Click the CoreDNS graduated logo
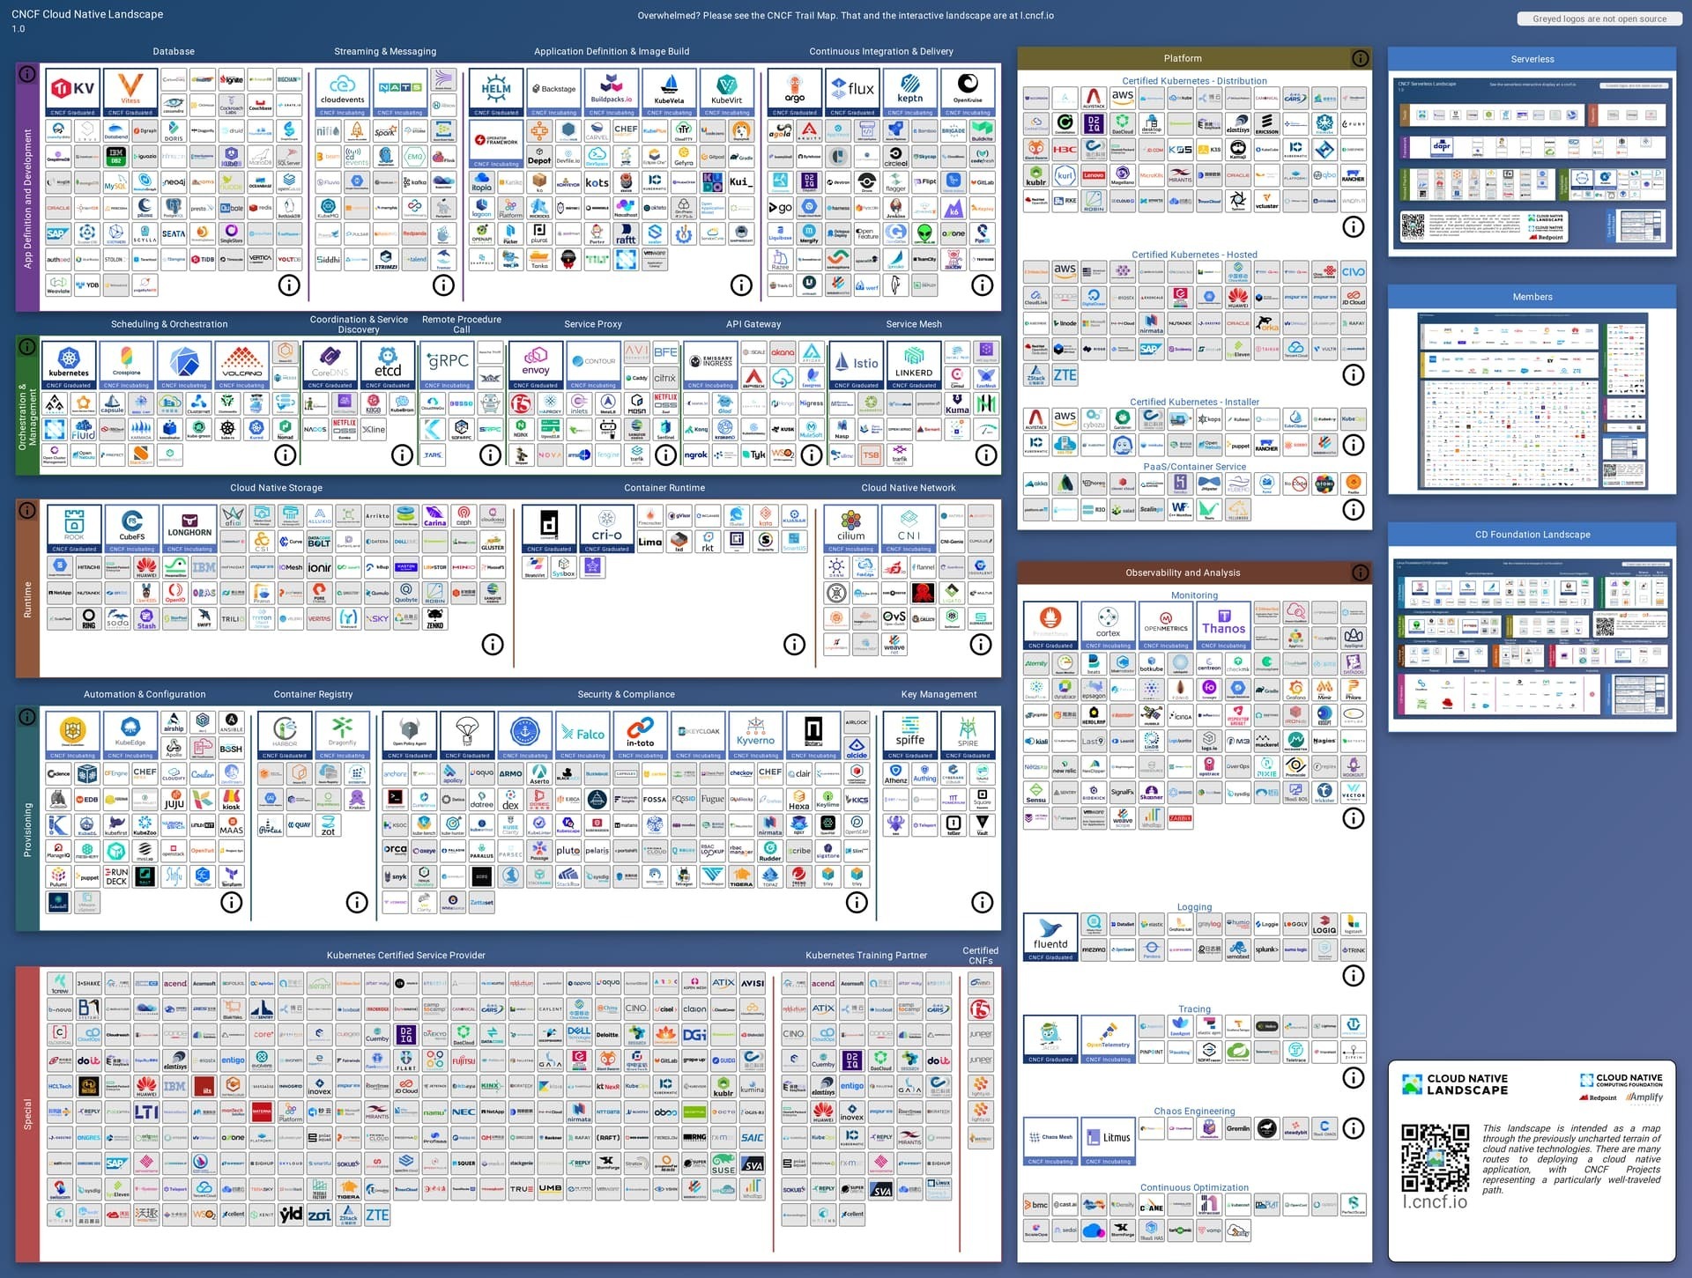This screenshot has width=1692, height=1278. coord(330,366)
